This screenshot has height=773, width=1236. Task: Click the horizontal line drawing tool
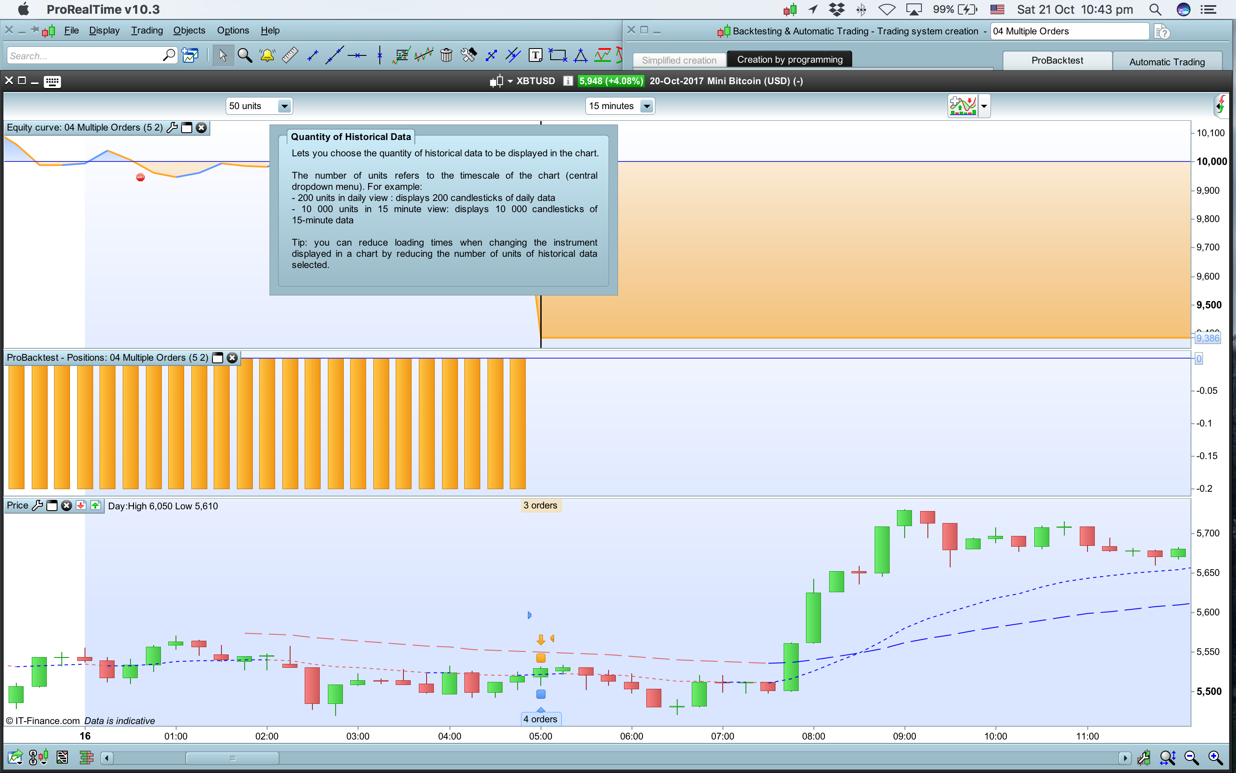point(357,55)
